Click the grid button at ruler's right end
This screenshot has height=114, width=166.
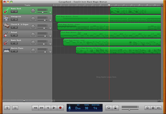(x=162, y=5)
